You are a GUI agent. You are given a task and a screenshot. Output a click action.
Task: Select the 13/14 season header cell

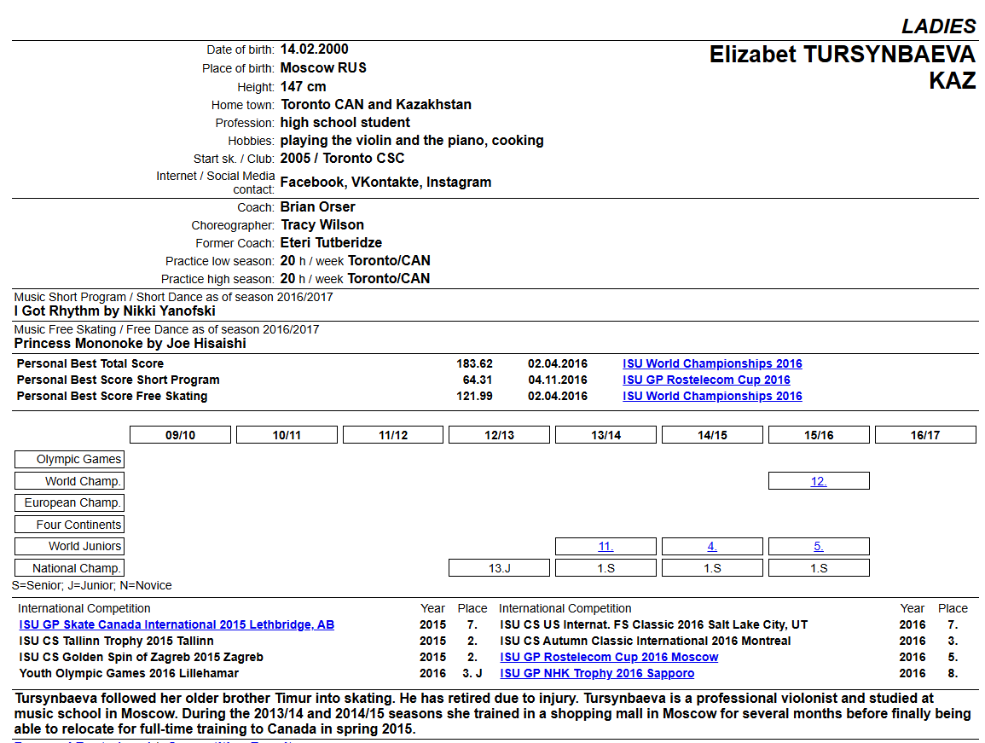605,435
